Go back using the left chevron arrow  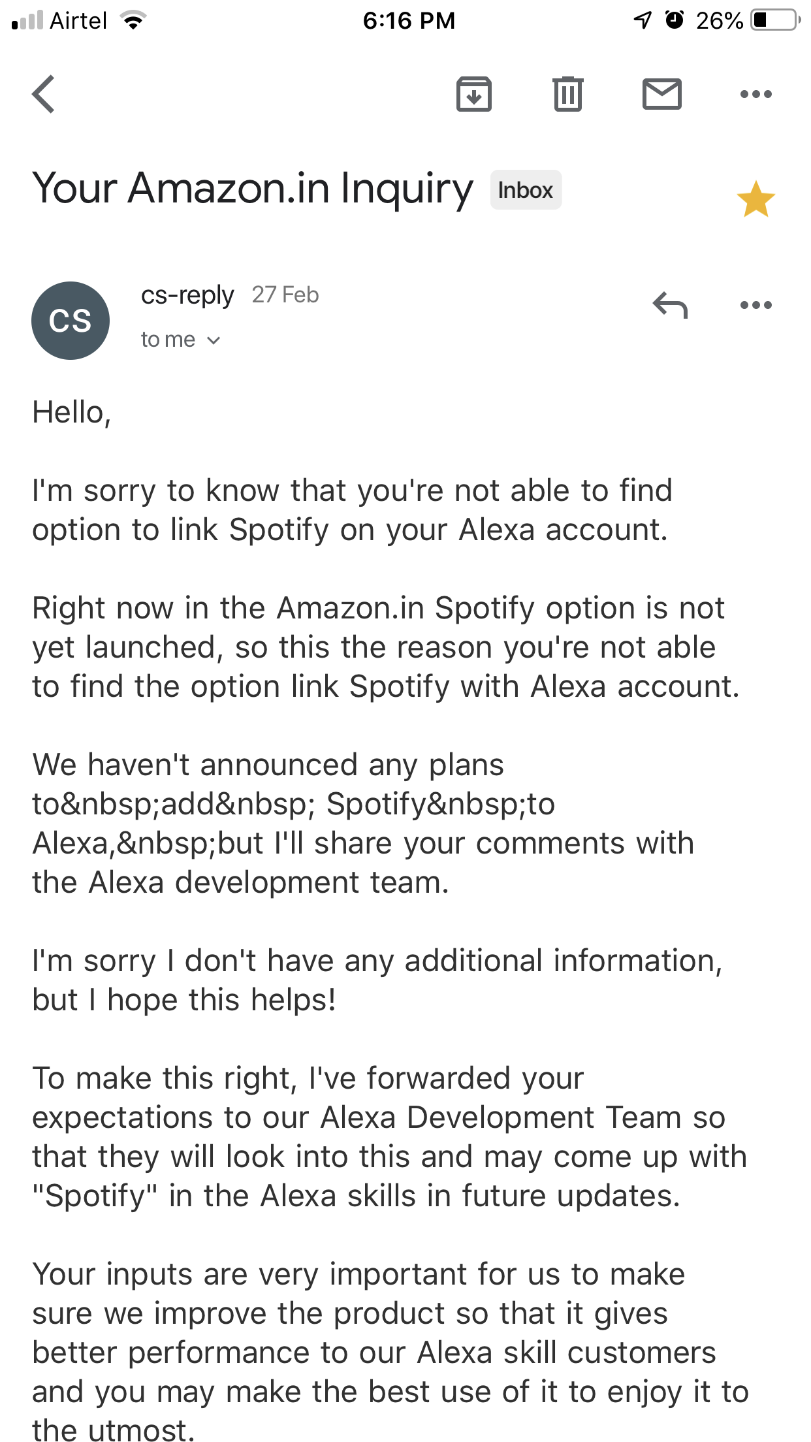[x=44, y=95]
